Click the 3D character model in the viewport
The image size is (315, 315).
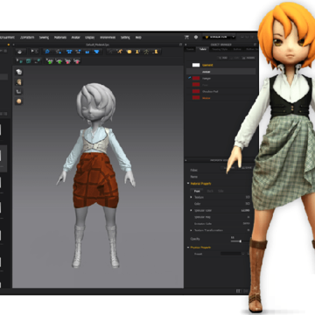pos(96,175)
